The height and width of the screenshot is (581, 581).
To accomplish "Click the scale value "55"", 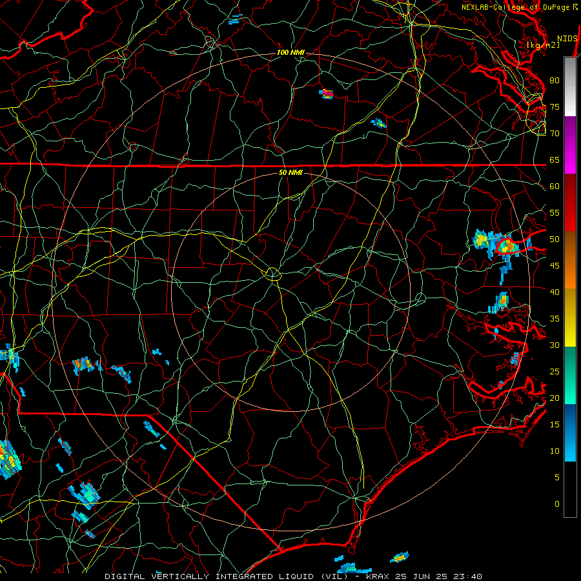I will coord(555,212).
